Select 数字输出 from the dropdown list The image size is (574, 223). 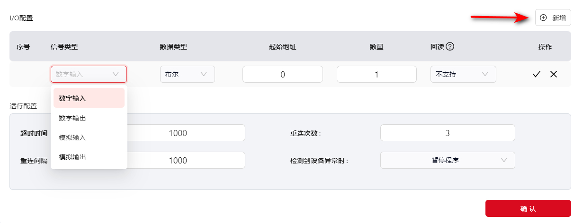pyautogui.click(x=89, y=118)
